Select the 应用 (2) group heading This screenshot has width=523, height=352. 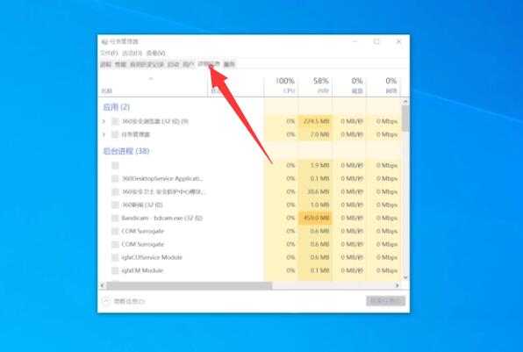pyautogui.click(x=116, y=107)
